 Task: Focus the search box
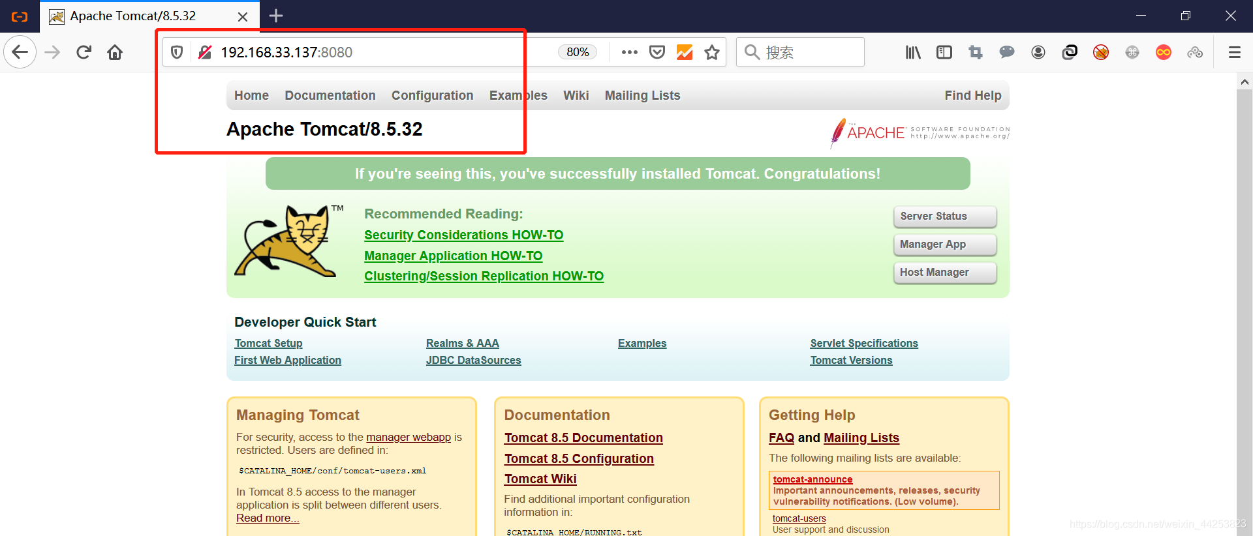coord(800,52)
